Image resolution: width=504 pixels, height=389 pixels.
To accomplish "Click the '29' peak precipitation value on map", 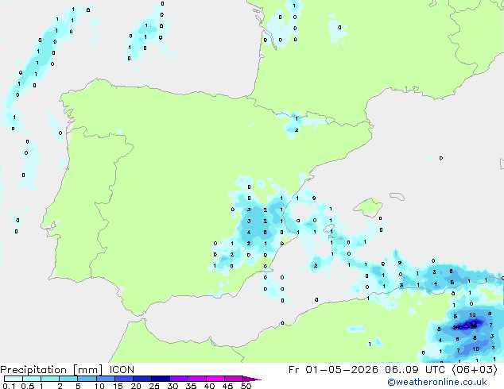I will 474,326.
